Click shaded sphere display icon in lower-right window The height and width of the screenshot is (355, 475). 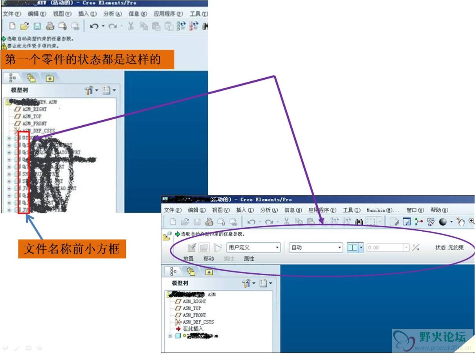click(443, 222)
